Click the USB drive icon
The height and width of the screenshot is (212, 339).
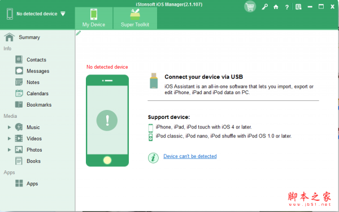pos(154,81)
